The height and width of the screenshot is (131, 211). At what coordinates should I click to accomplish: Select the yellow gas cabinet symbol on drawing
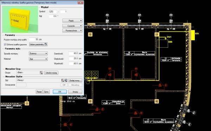193,35
